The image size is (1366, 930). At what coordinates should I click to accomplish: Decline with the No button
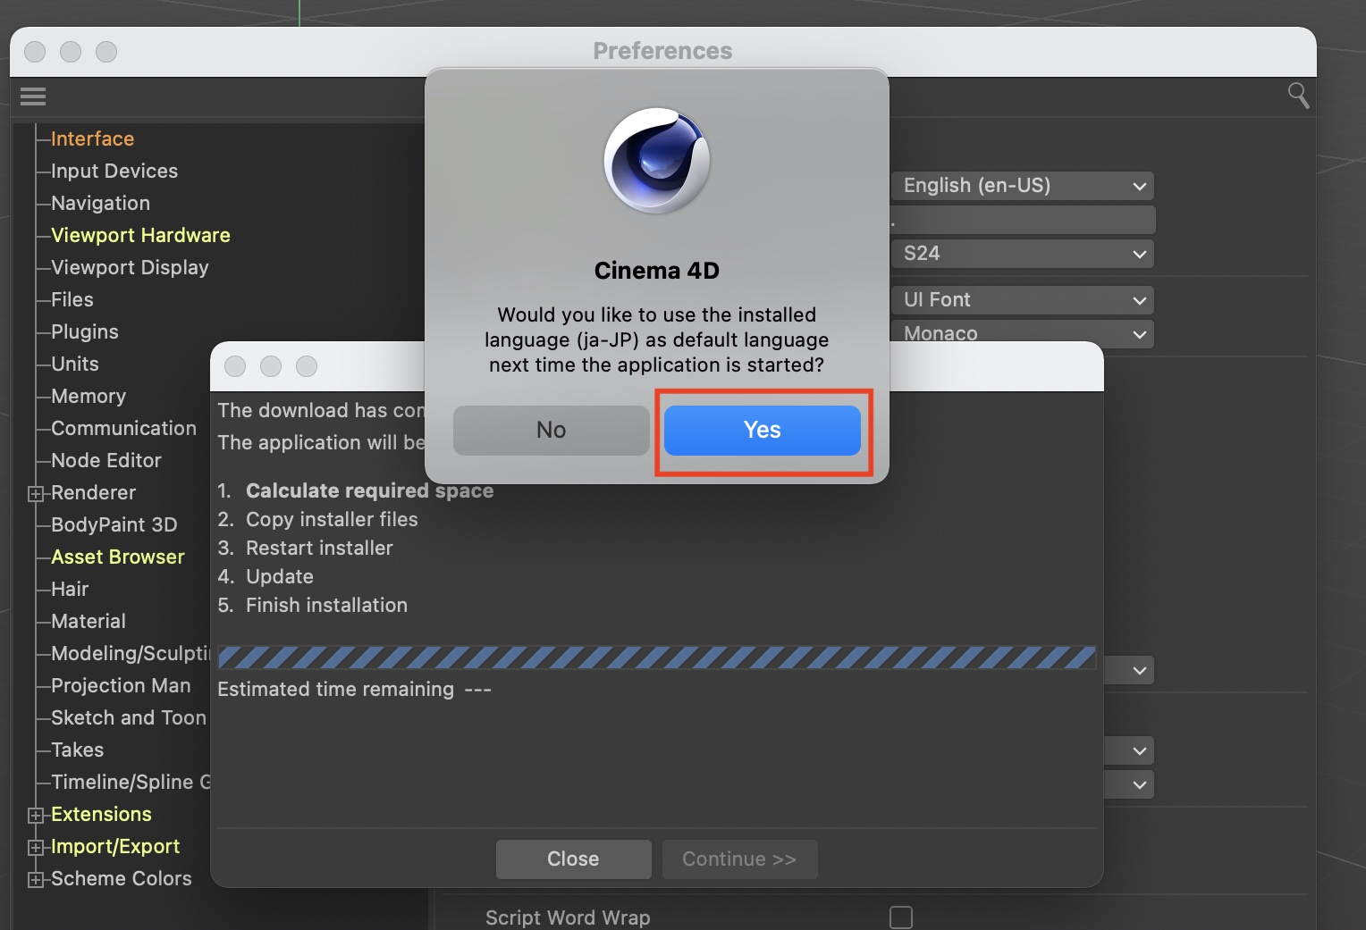tap(551, 431)
